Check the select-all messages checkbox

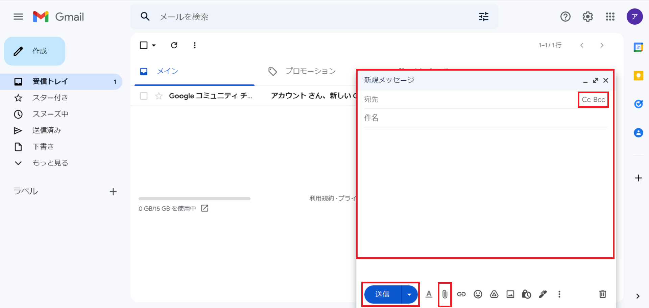pyautogui.click(x=144, y=45)
